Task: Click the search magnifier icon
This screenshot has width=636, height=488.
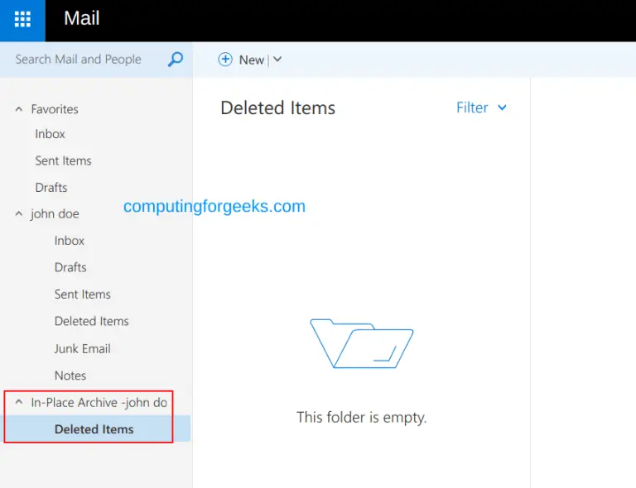Action: pyautogui.click(x=176, y=60)
